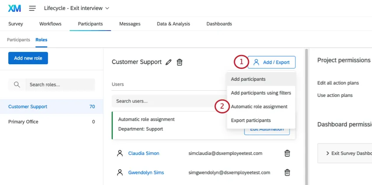Remove Gwendolyn Sims using trash icon
Screen dimensions: 372x185
[287, 172]
